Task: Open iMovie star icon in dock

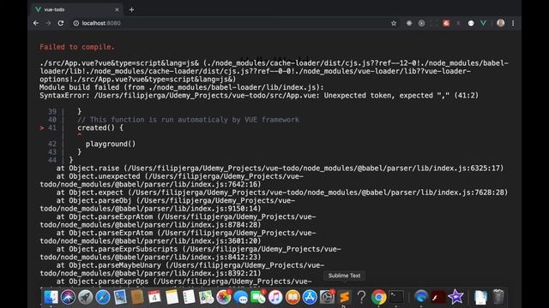Action: click(455, 297)
